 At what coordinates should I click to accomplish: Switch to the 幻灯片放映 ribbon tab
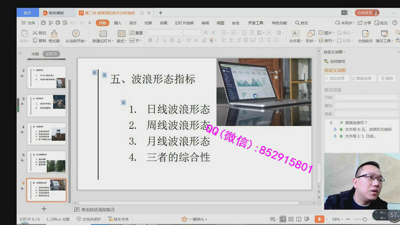point(184,23)
